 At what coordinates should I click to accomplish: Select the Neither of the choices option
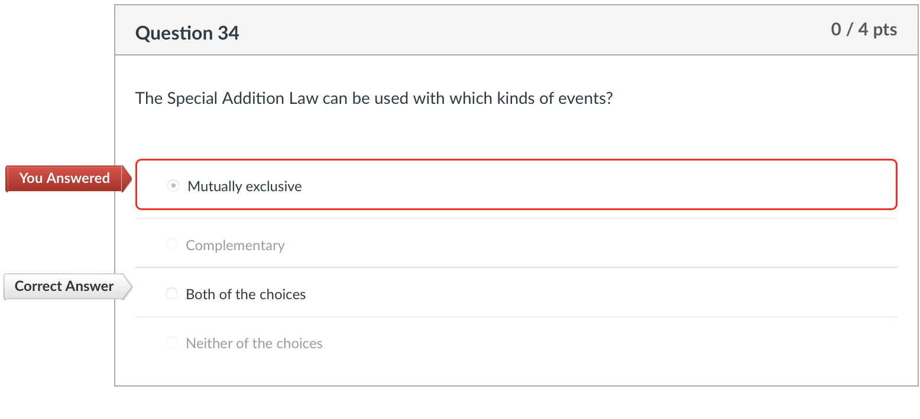coord(171,342)
